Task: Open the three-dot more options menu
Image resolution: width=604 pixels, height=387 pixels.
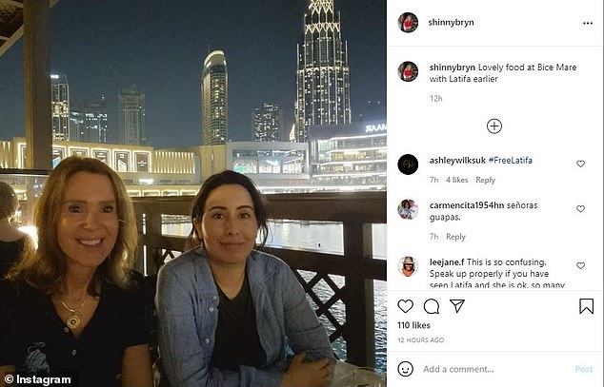Action: coord(588,23)
